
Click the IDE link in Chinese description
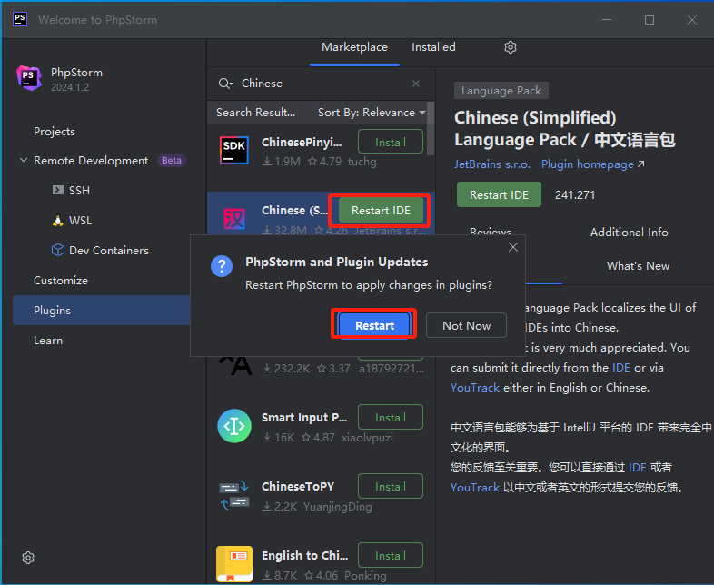coord(638,468)
